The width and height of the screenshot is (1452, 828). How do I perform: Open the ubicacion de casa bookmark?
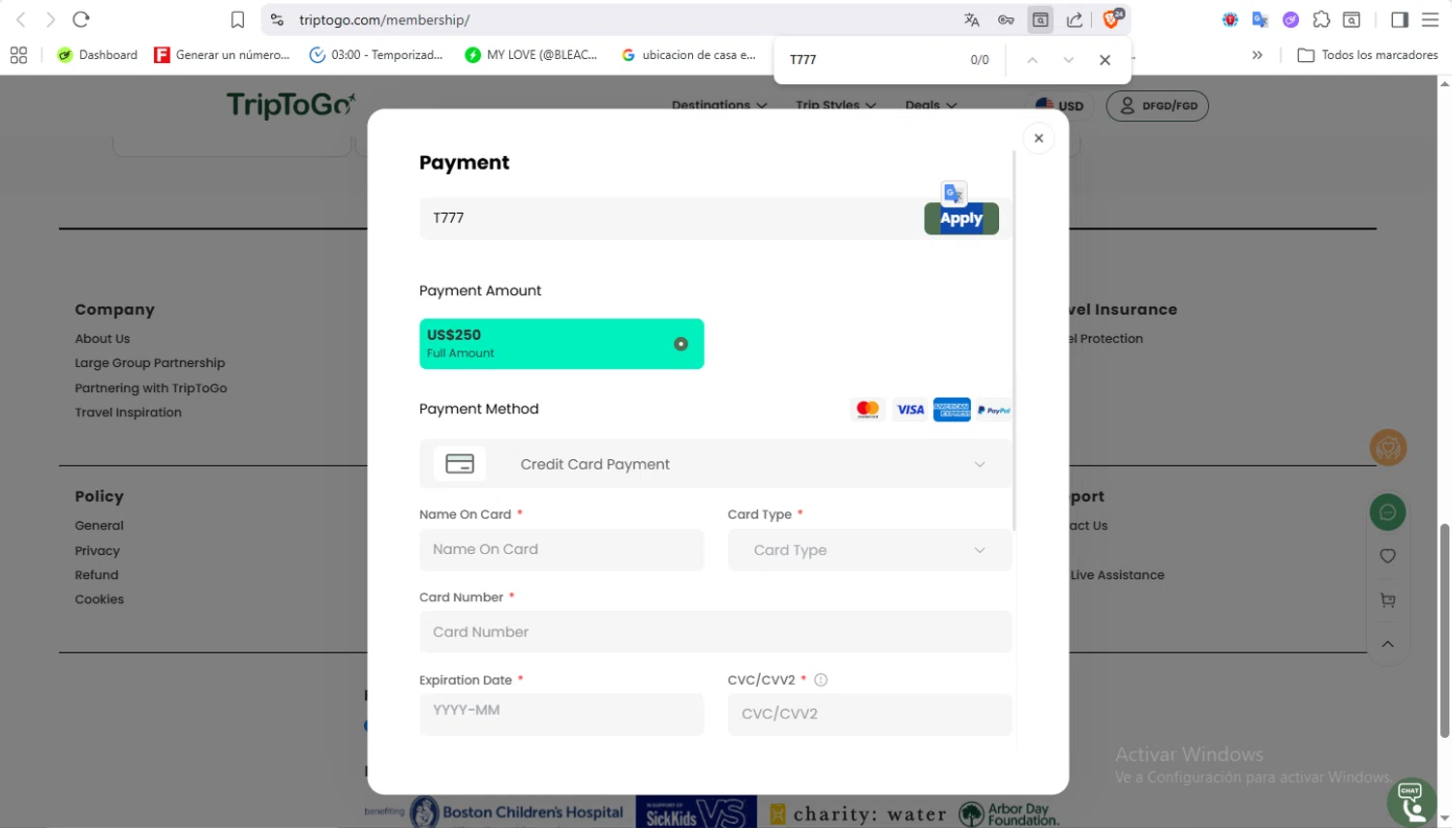[x=688, y=55]
